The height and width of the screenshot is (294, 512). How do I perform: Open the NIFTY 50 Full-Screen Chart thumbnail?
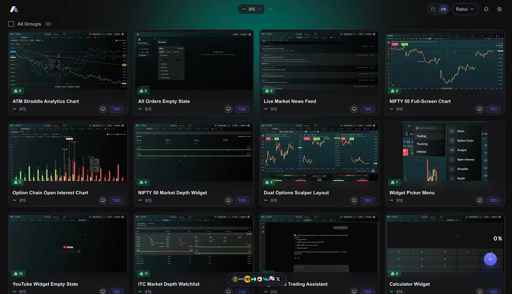click(x=445, y=60)
